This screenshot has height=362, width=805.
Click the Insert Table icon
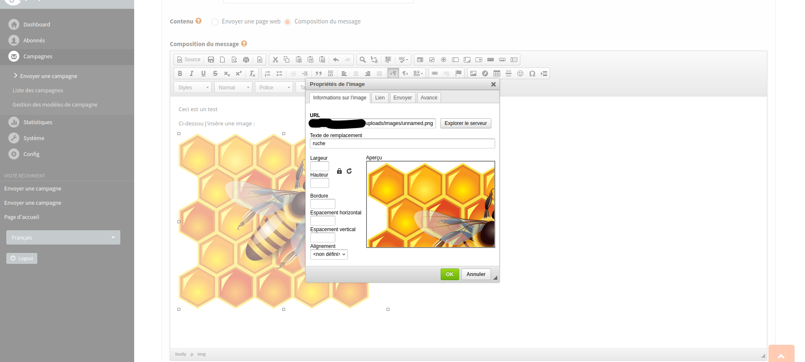tap(497, 73)
